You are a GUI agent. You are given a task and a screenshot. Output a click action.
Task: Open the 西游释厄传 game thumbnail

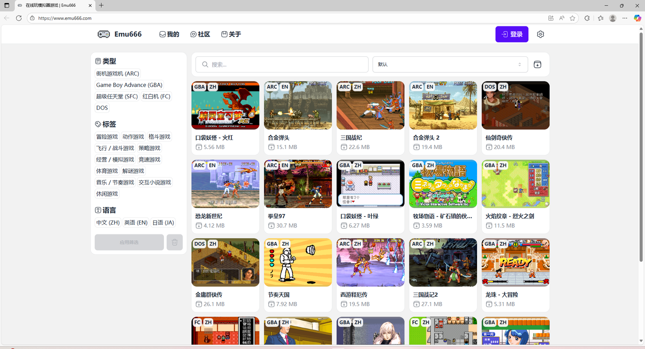(370, 263)
